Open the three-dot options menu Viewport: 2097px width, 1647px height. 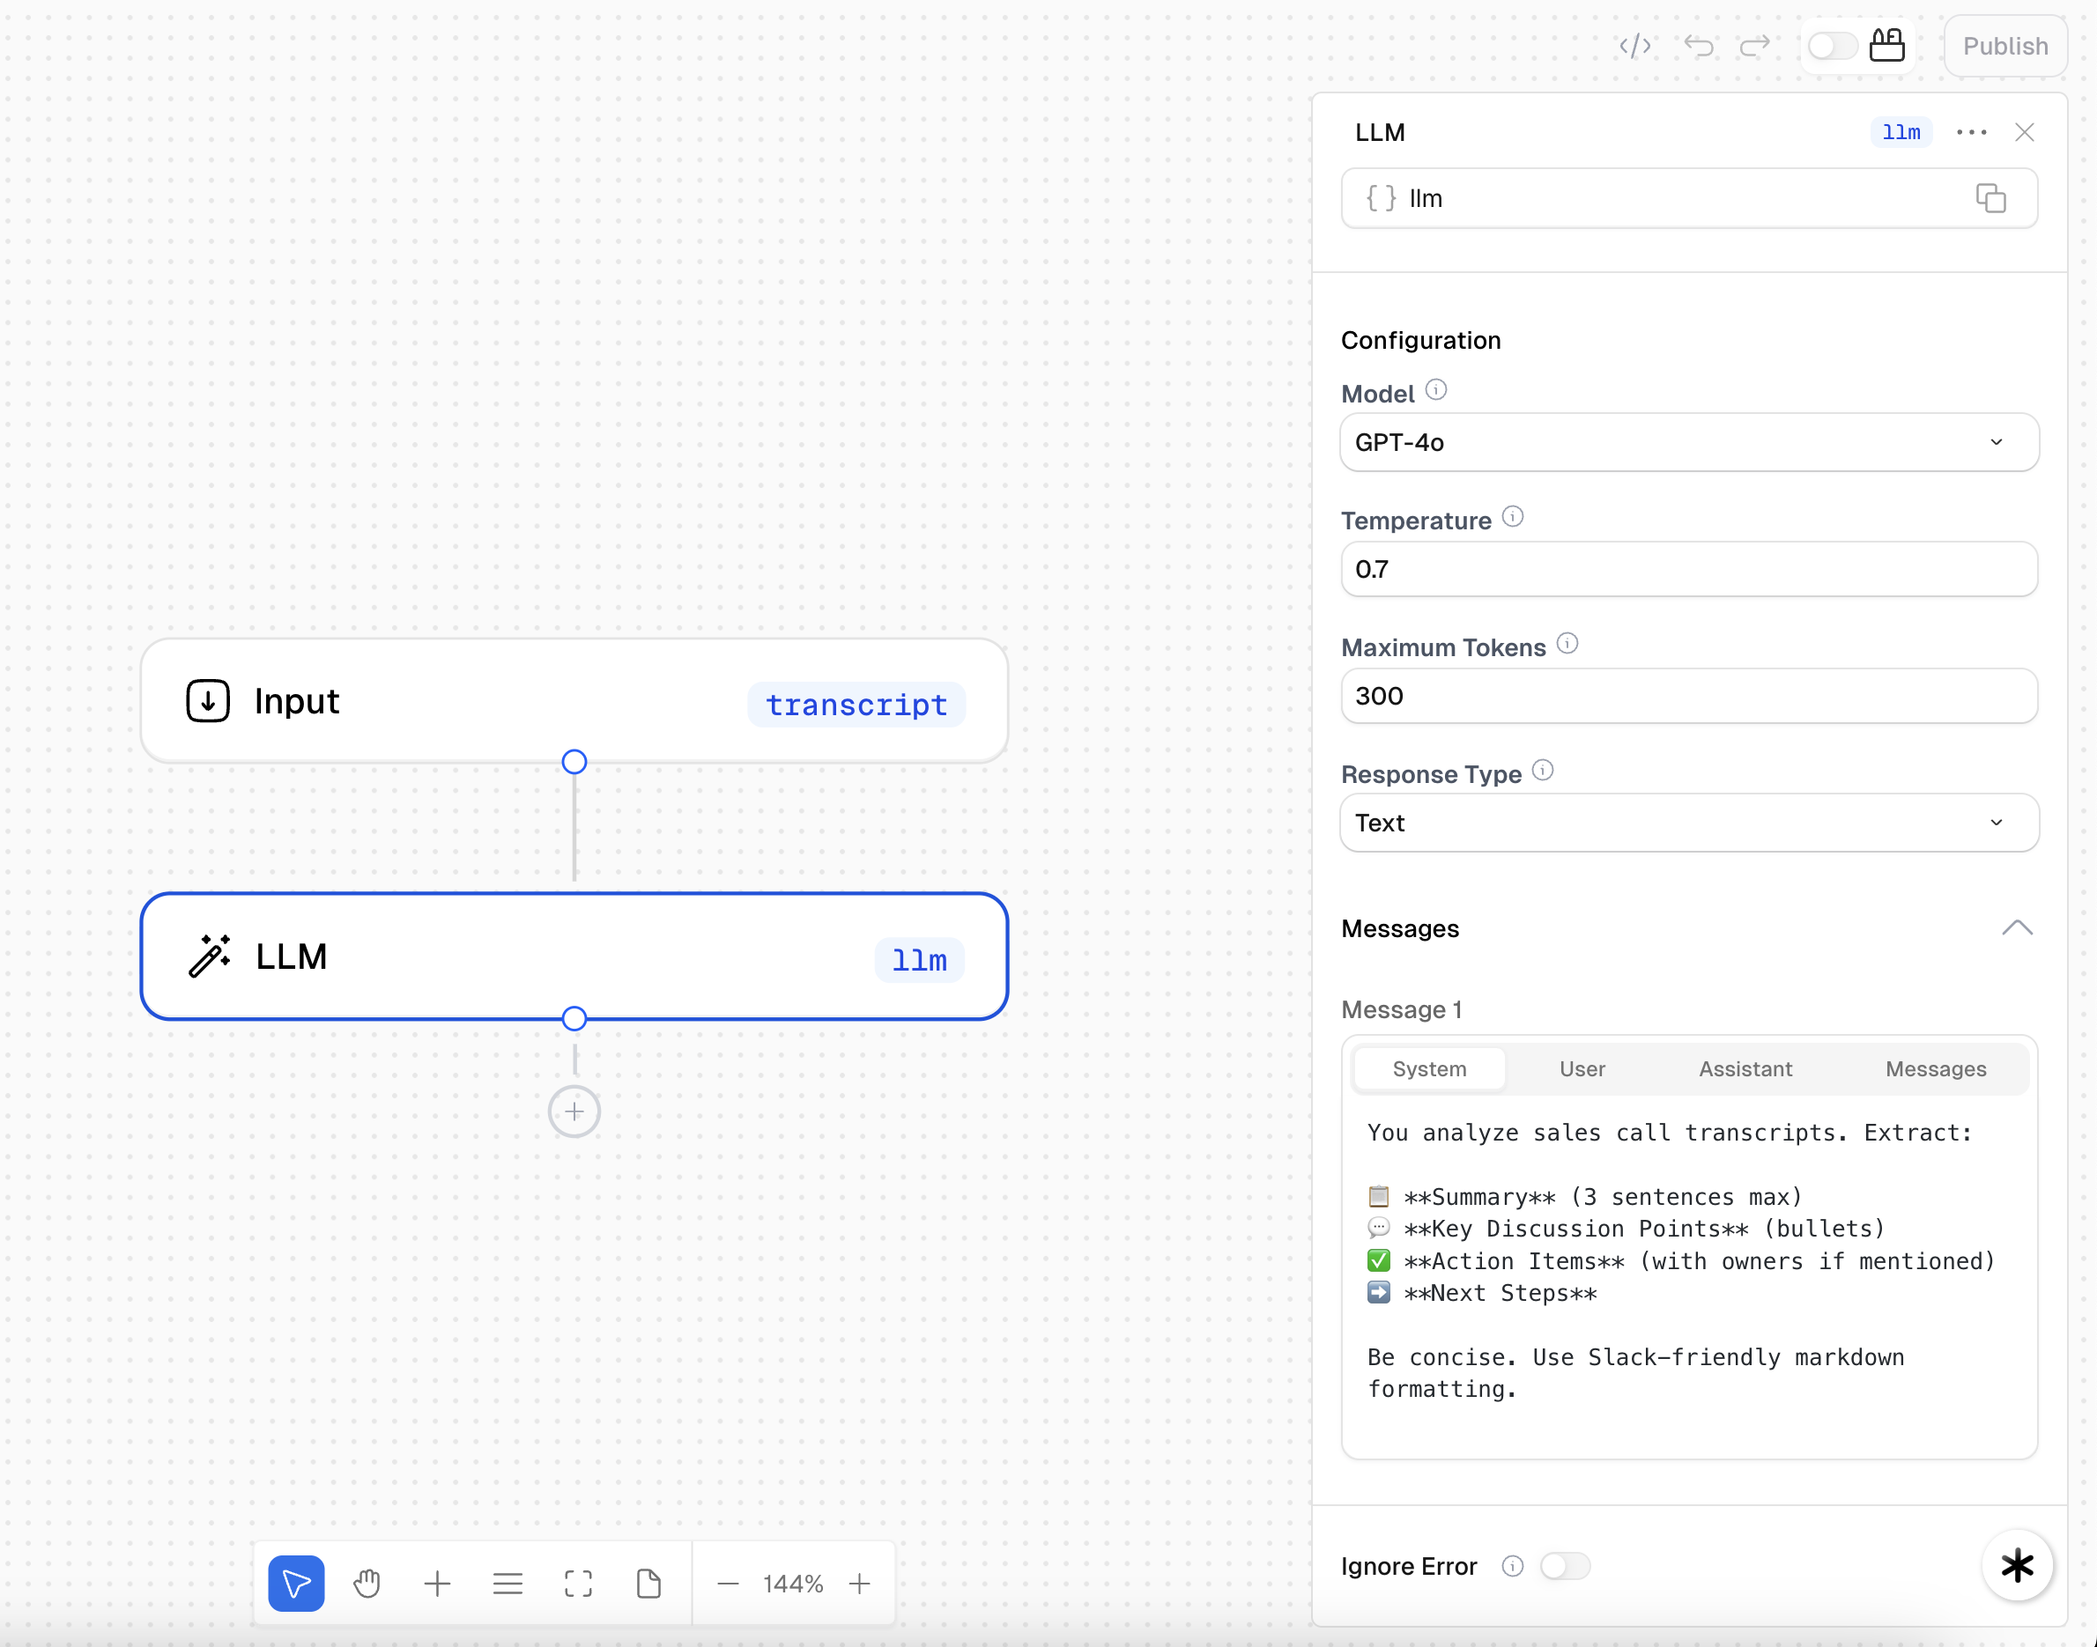1971,133
